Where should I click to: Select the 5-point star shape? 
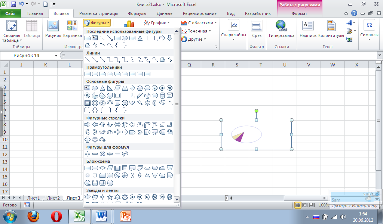pyautogui.click(x=110, y=197)
